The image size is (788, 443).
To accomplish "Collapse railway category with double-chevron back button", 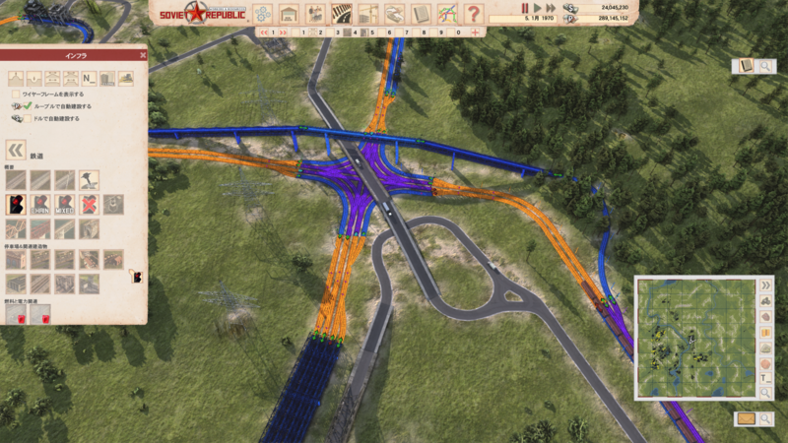I will pyautogui.click(x=15, y=150).
